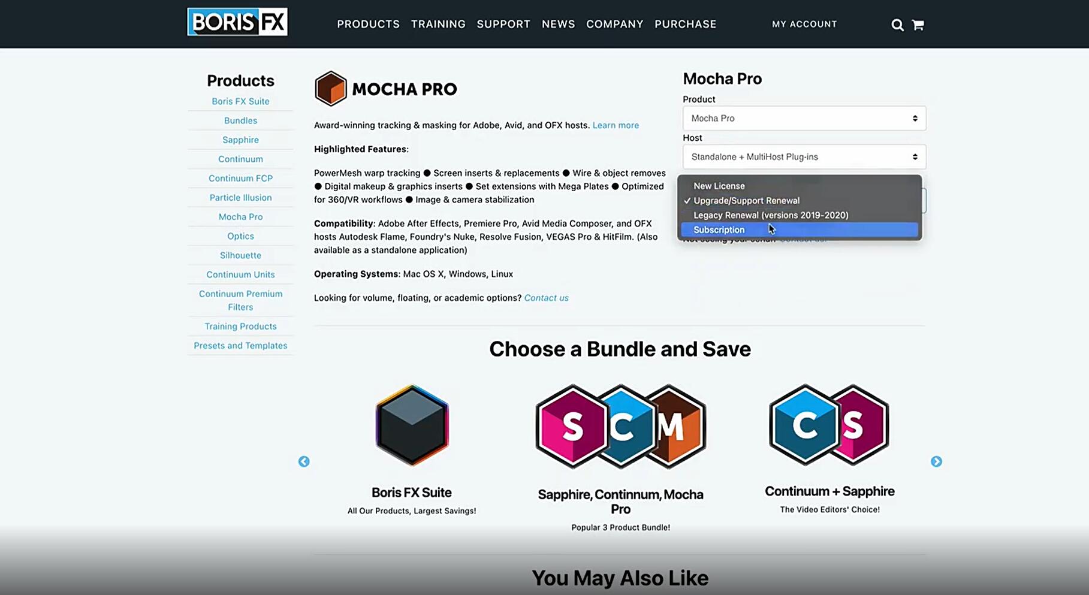
Task: Open the SUPPORT nav menu
Action: click(x=503, y=24)
